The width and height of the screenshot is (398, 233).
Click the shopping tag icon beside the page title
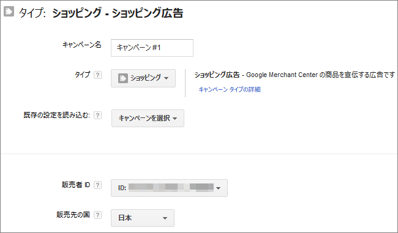click(9, 12)
